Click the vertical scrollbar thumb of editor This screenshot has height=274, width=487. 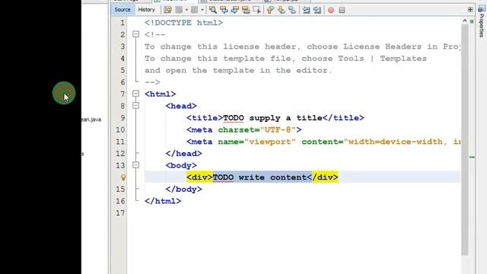click(x=465, y=140)
